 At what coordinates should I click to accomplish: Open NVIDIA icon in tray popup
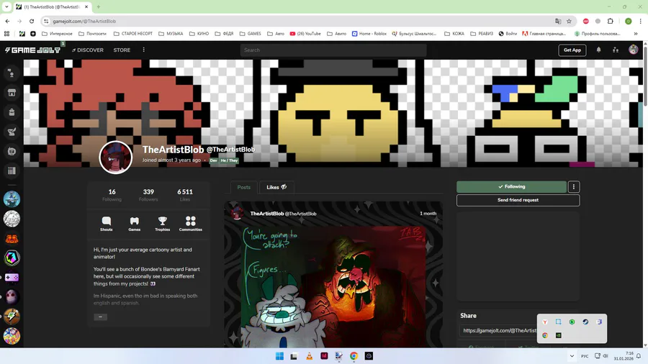558,335
